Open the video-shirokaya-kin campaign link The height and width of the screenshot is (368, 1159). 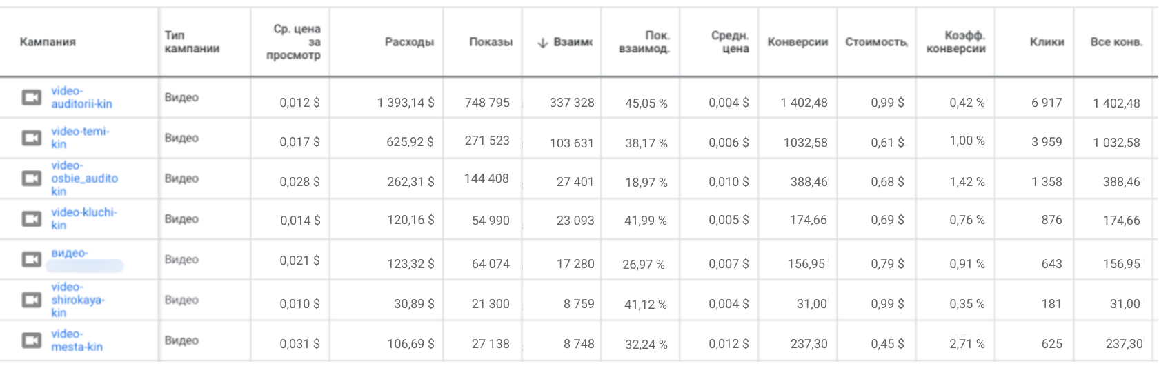[x=77, y=300]
